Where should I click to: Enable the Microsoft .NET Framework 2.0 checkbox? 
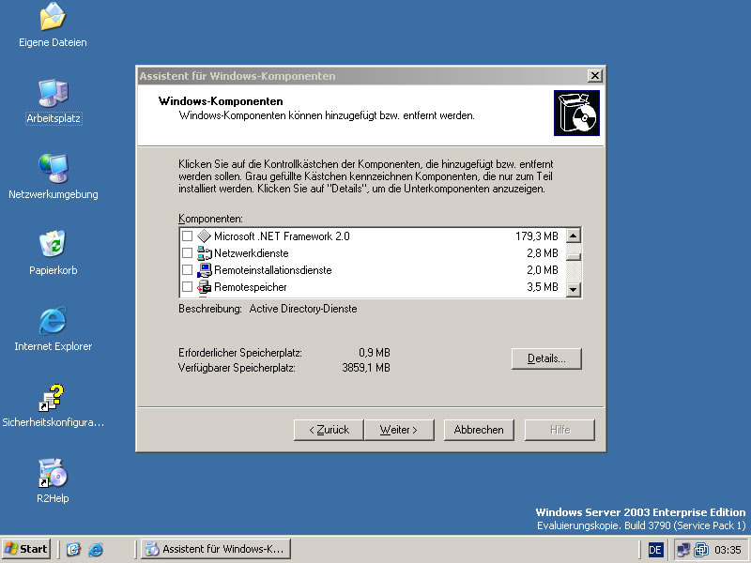(187, 236)
